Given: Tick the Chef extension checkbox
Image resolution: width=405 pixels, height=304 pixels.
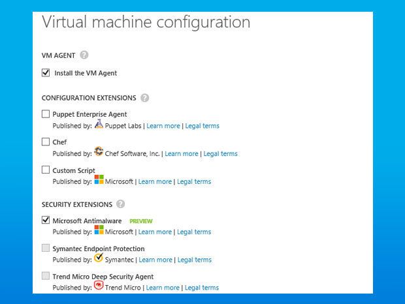Looking at the screenshot, I should [x=46, y=142].
